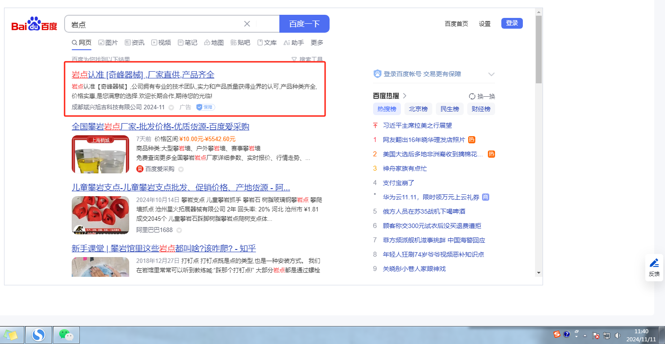Open 搜索工具 filter options
The height and width of the screenshot is (344, 665).
point(307,59)
